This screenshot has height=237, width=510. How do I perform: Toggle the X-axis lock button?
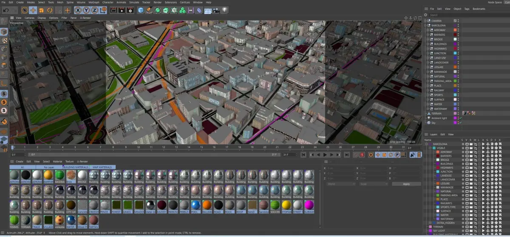(79, 10)
